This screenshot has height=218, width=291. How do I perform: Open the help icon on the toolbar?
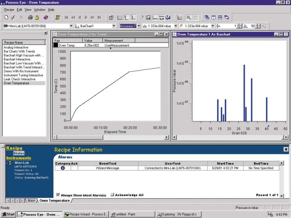pyautogui.click(x=45, y=16)
